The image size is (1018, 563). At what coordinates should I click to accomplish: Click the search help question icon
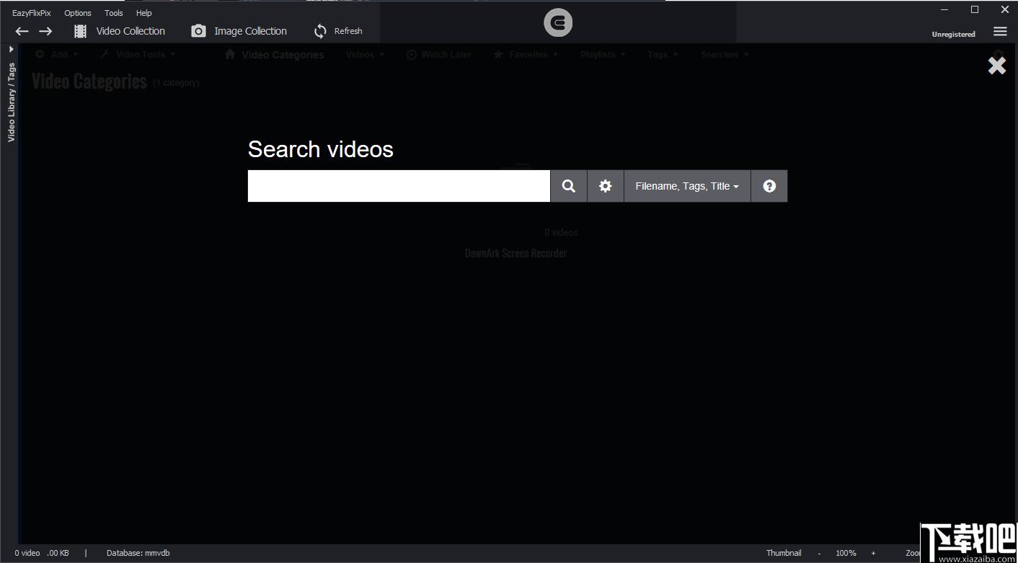(x=769, y=186)
